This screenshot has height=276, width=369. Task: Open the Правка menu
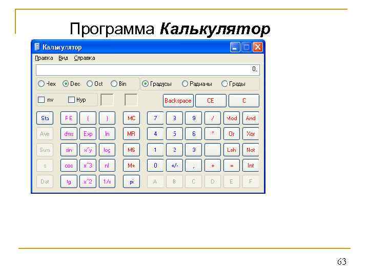pos(44,58)
